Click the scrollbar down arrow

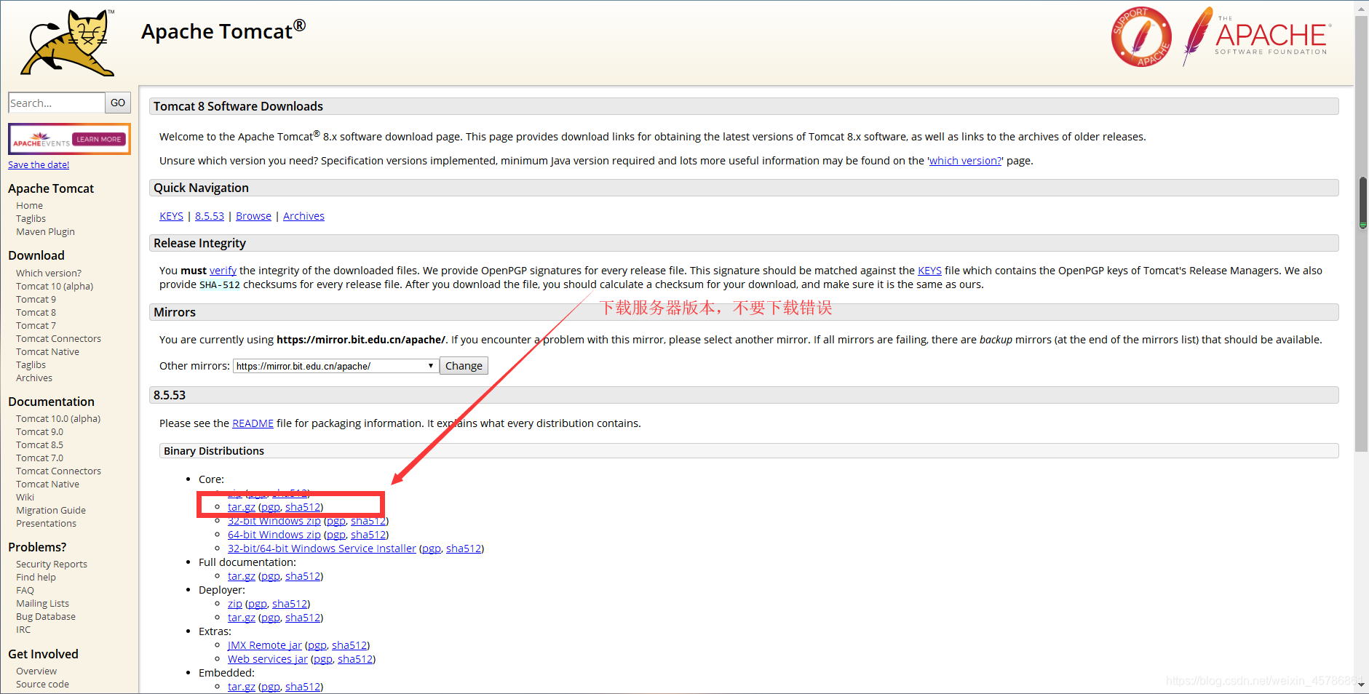[1362, 686]
